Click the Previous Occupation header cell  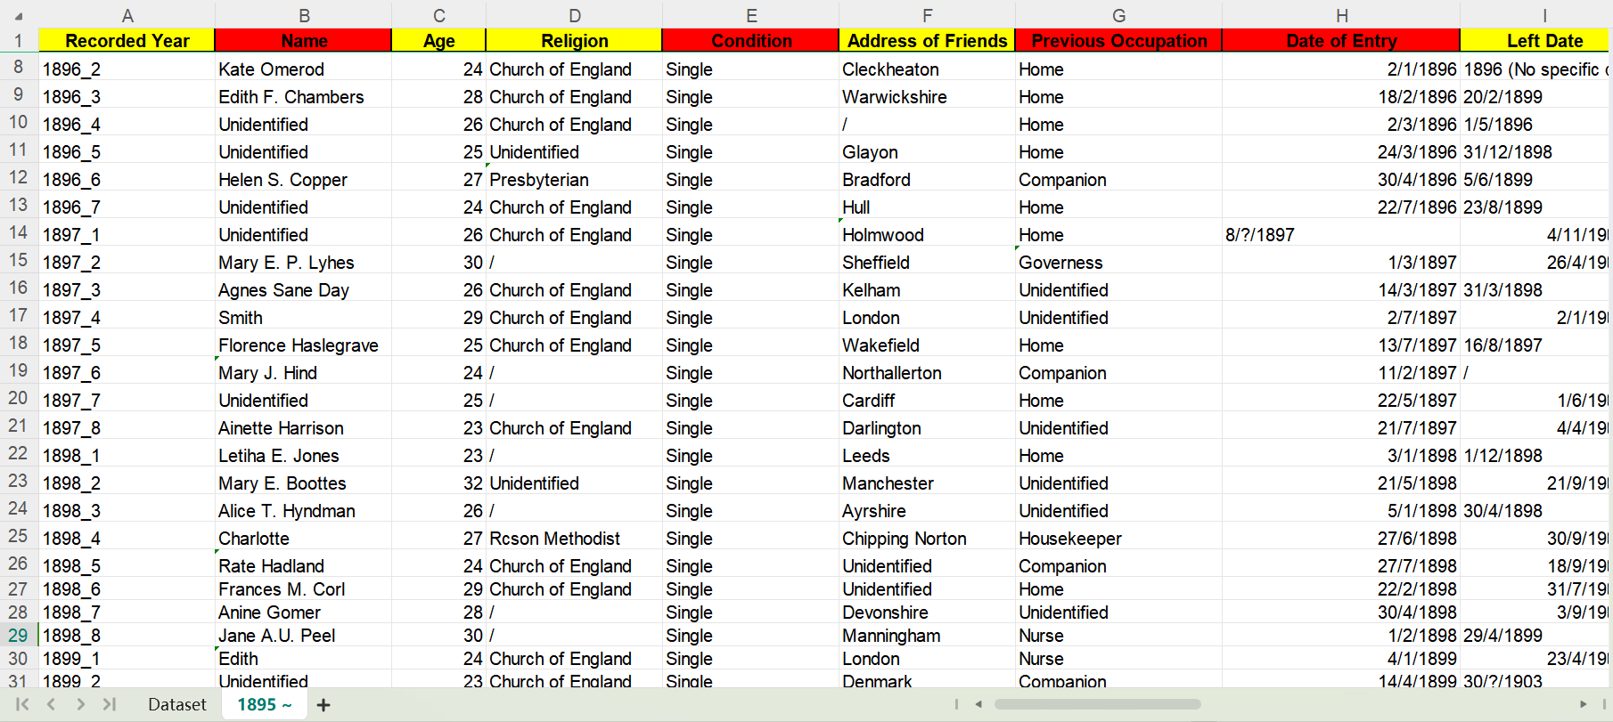pyautogui.click(x=1118, y=41)
